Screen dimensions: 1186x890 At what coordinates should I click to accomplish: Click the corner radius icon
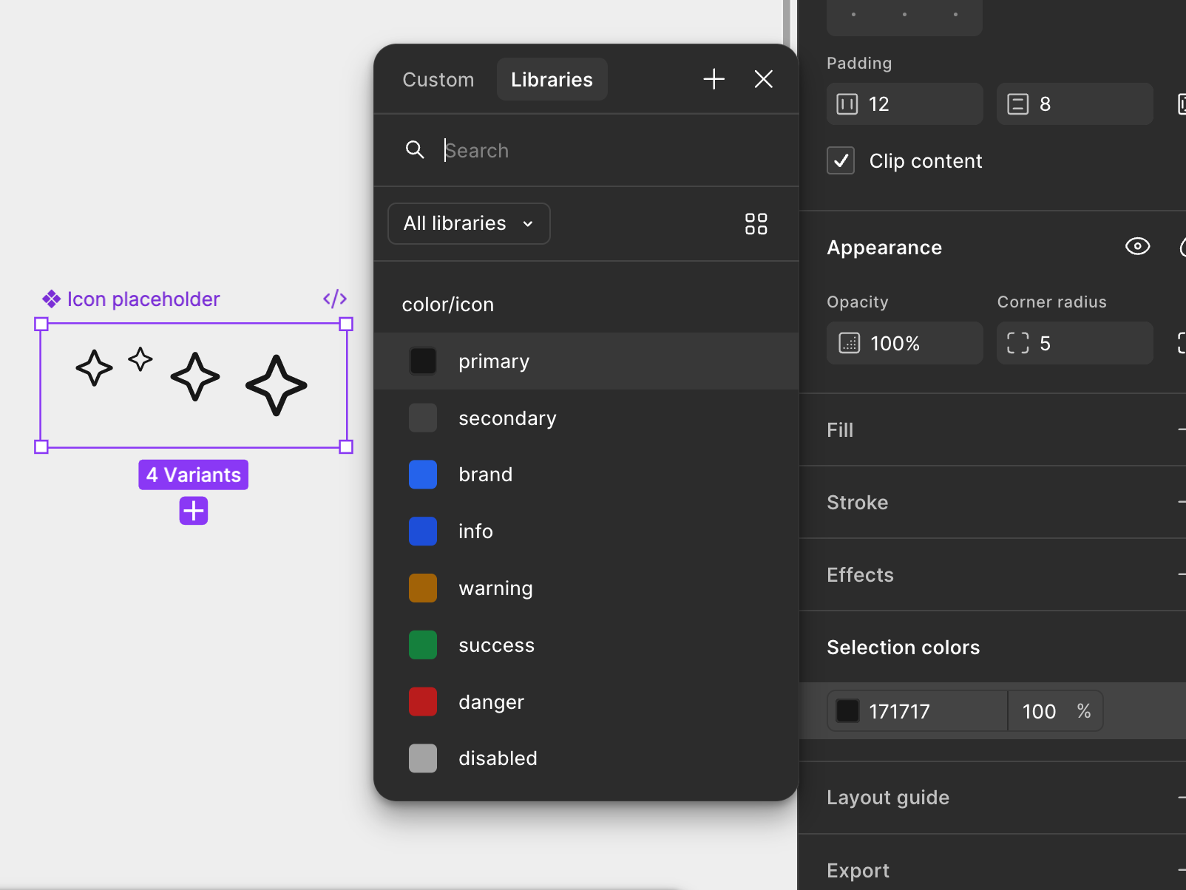1018,343
